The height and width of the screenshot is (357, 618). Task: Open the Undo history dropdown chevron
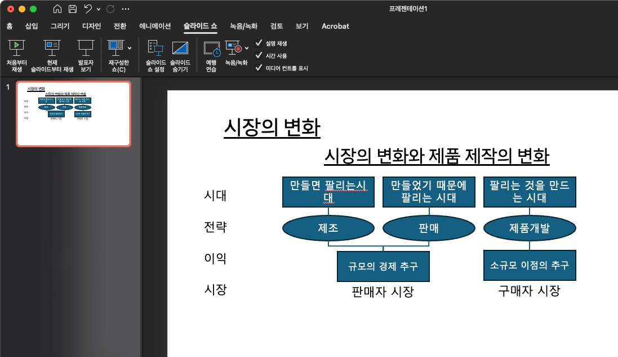click(99, 8)
